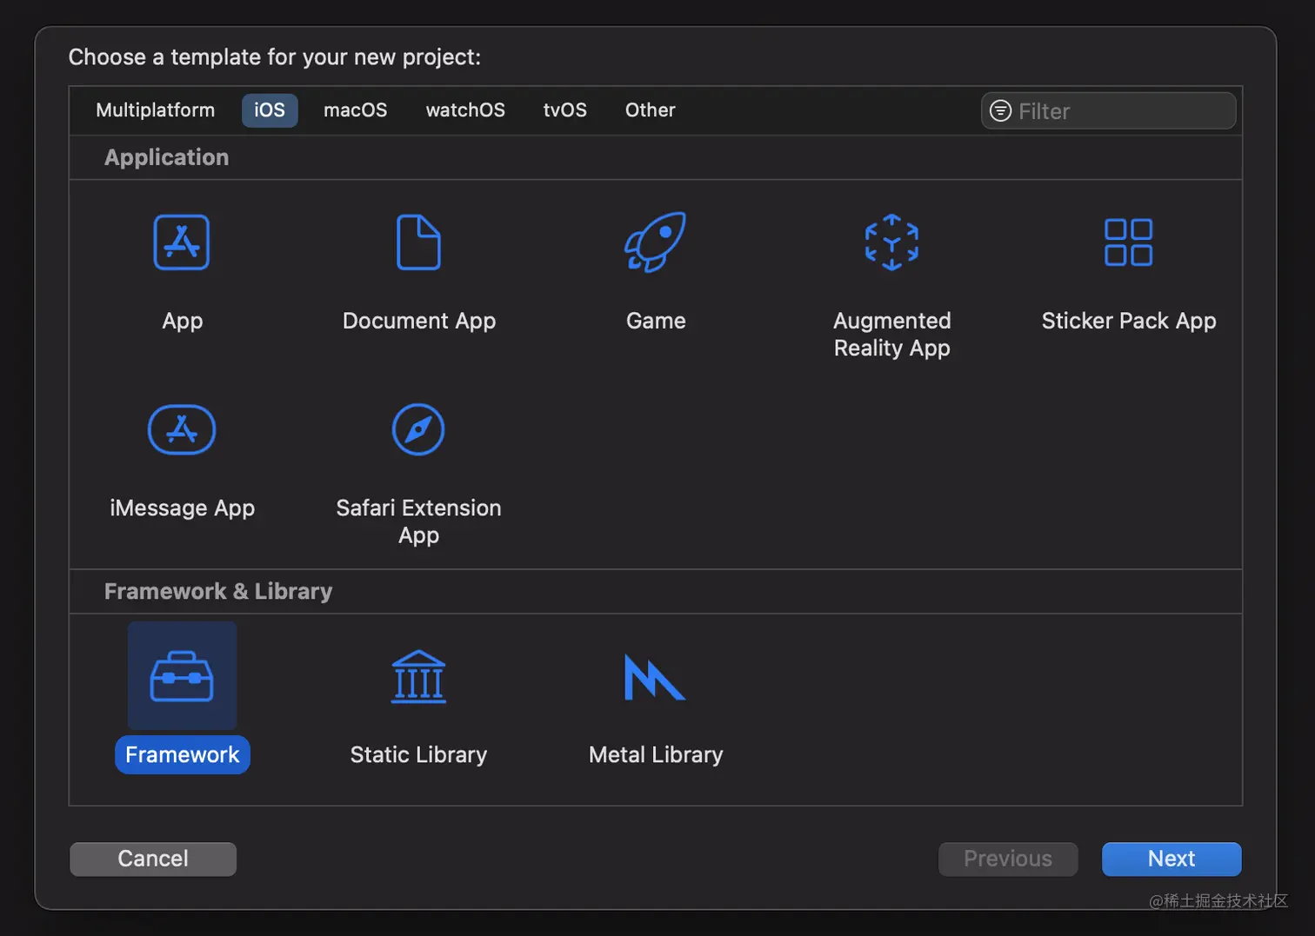Image resolution: width=1315 pixels, height=936 pixels.
Task: Click the Next button
Action: 1171,859
